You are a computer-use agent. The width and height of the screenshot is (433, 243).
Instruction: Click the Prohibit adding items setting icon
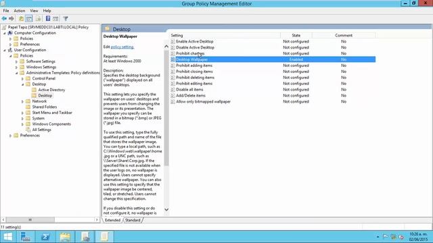click(173, 65)
